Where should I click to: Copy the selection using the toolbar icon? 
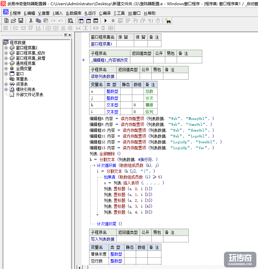pyautogui.click(x=38, y=21)
